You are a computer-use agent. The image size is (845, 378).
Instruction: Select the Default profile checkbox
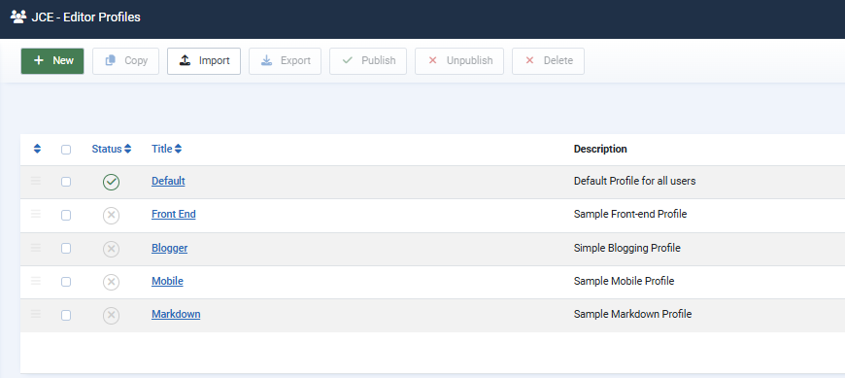click(x=66, y=182)
